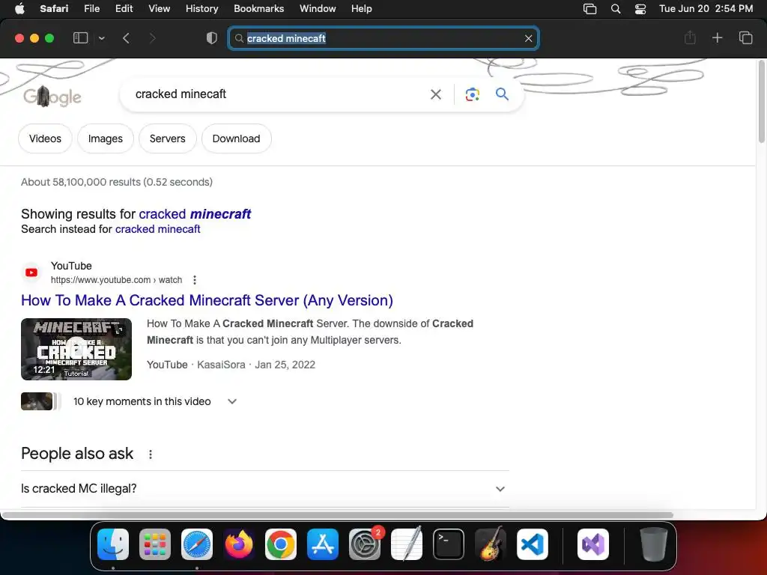This screenshot has height=575, width=767.
Task: Open Launchpad from the Dock
Action: pos(155,544)
